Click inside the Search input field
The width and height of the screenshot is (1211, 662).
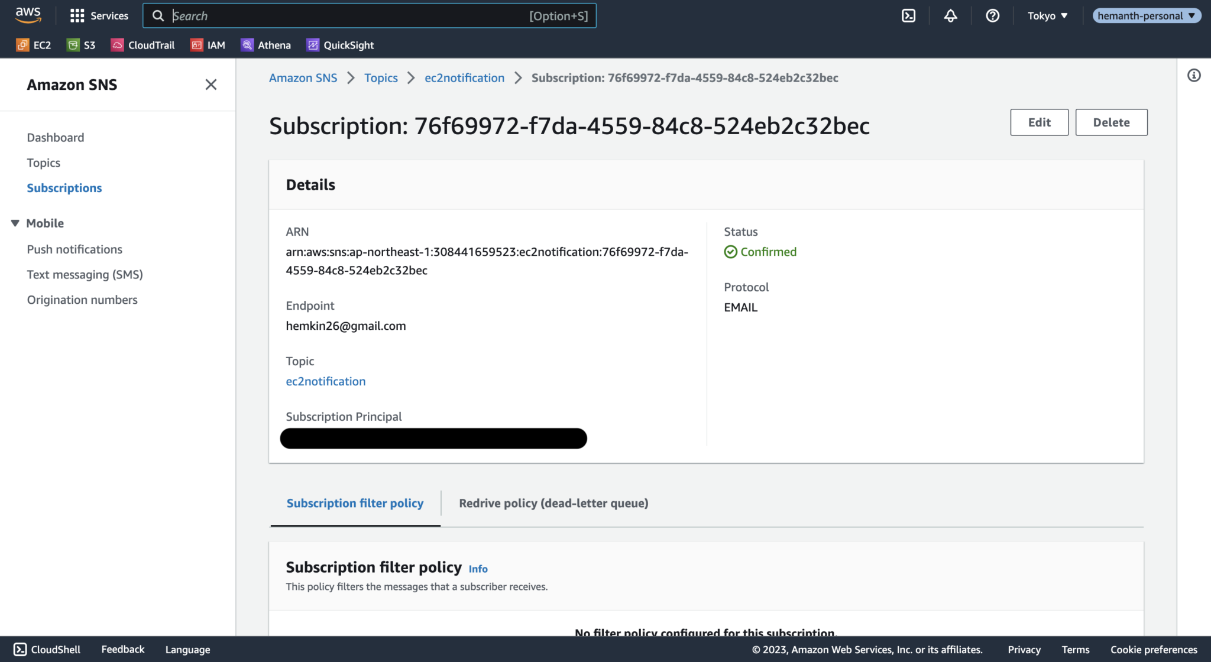click(370, 15)
